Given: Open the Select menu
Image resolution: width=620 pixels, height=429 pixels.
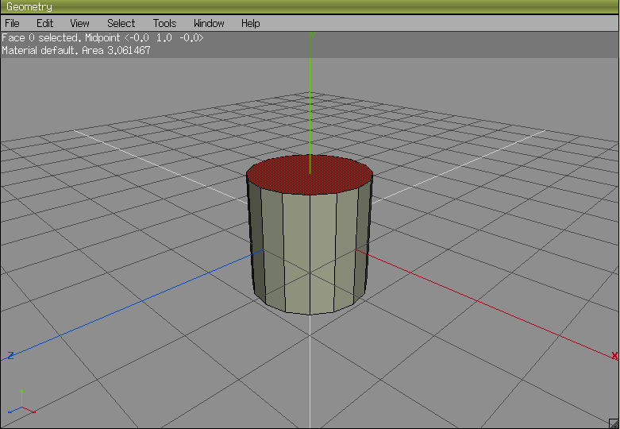Looking at the screenshot, I should click(121, 23).
